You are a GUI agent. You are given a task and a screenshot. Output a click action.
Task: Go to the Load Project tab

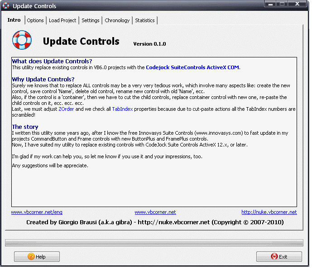[x=62, y=20]
